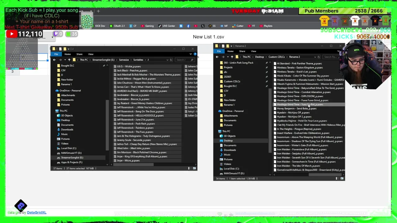Click Custom CDLCs breadcrumb in Rename 2 window
Image resolution: width=397 pixels, height=223 pixels.
276,57
